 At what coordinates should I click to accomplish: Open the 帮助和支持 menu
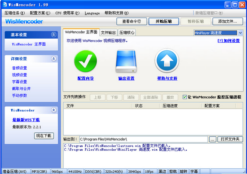coord(116,13)
